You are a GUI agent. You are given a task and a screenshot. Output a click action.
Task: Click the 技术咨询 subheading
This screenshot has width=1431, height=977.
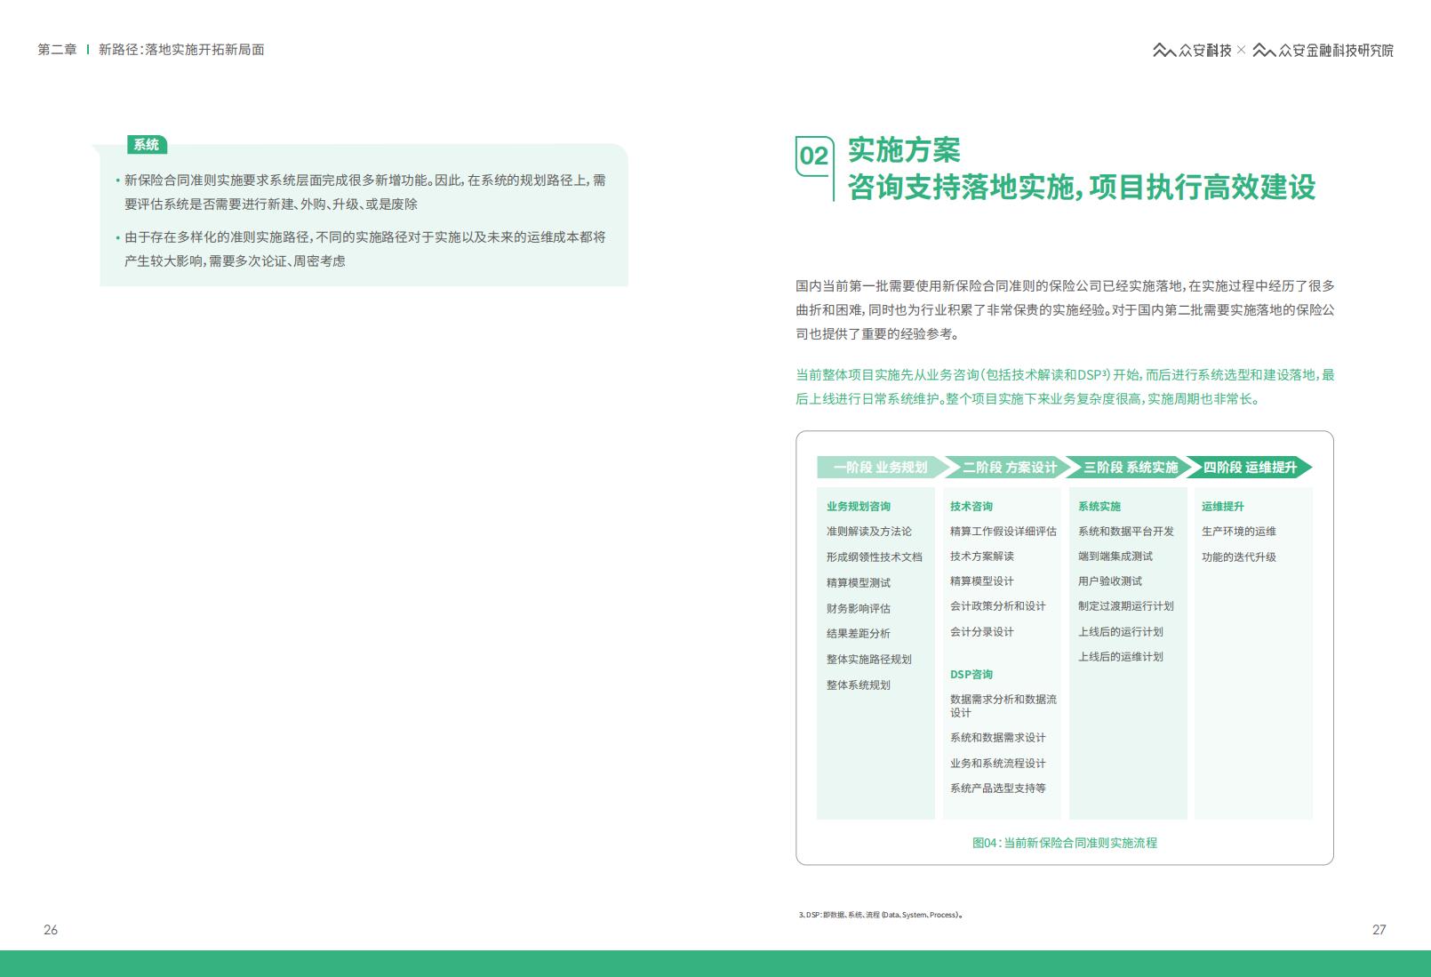coord(971,507)
